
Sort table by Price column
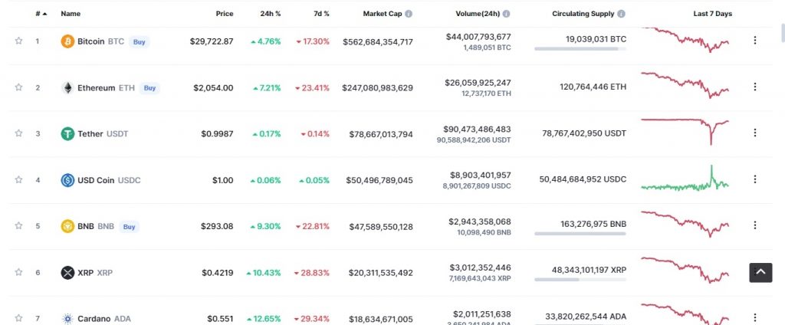tap(225, 14)
